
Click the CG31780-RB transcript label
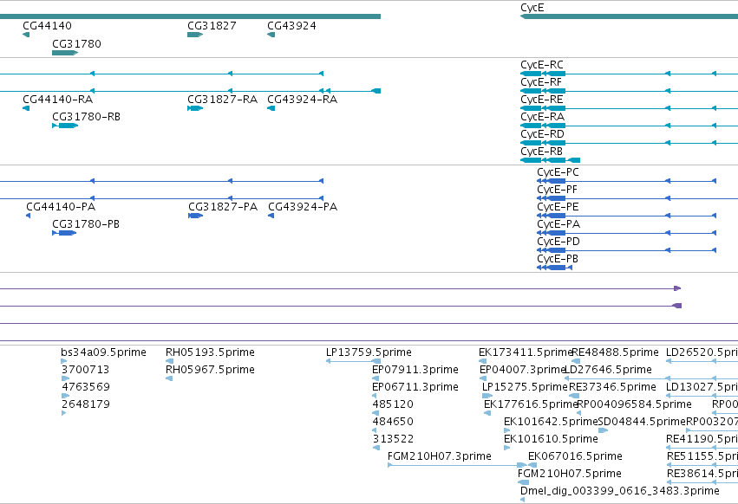click(x=86, y=117)
